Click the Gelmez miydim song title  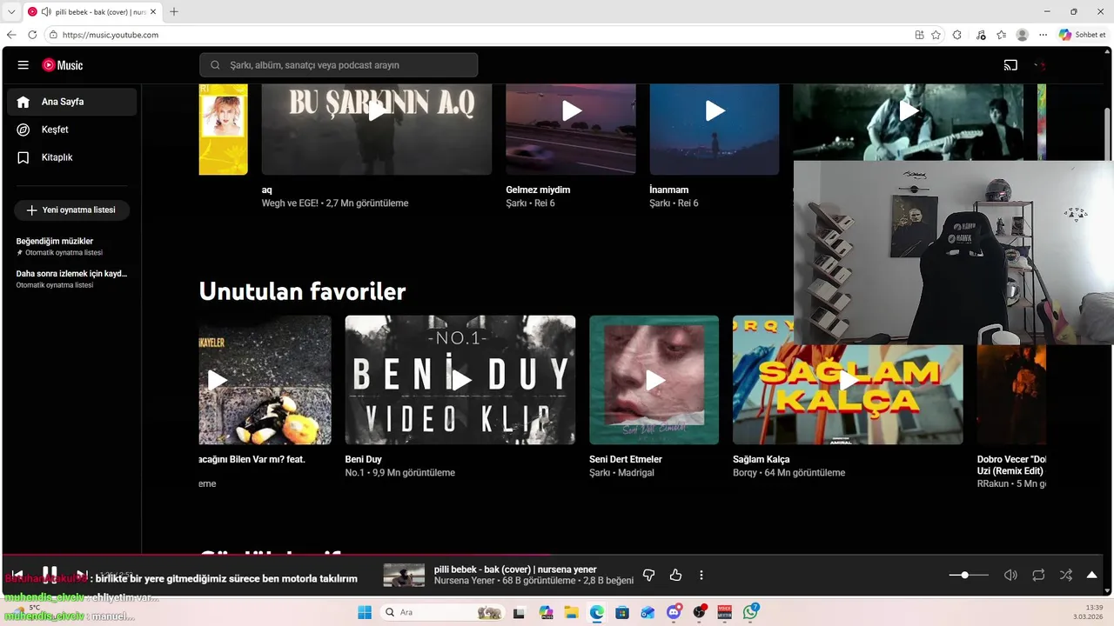538,190
